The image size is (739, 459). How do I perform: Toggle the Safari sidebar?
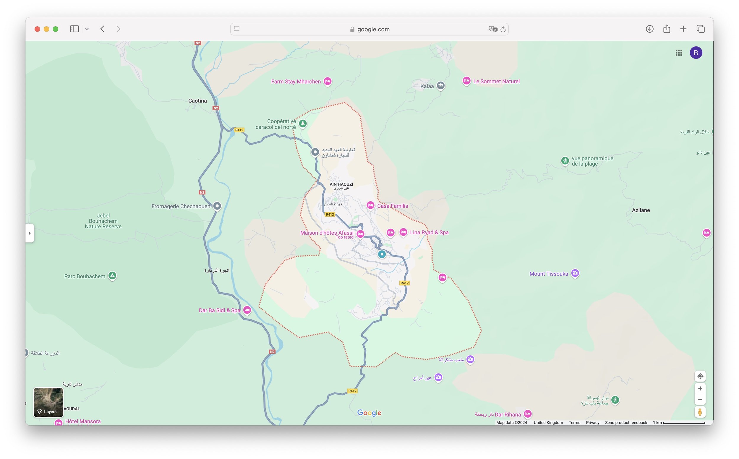74,29
